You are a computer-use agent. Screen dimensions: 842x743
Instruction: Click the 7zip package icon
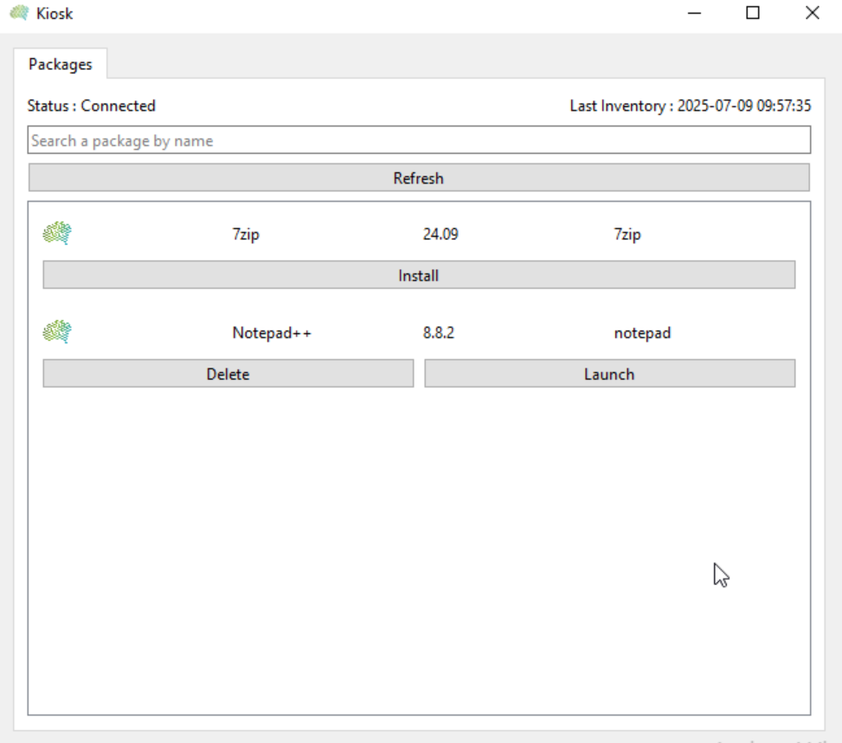click(57, 233)
